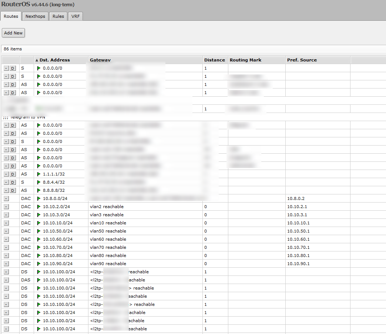This screenshot has width=386, height=334.
Task: Open route entry 1.1.1.1/32
Action: pos(54,174)
